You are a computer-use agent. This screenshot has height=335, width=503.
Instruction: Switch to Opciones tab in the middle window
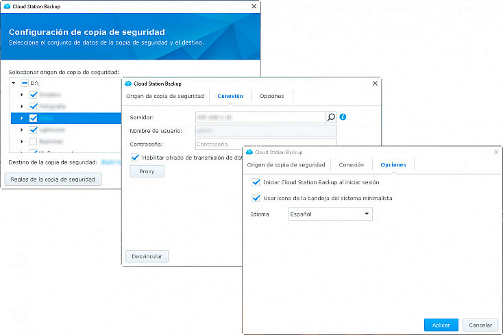coord(271,96)
